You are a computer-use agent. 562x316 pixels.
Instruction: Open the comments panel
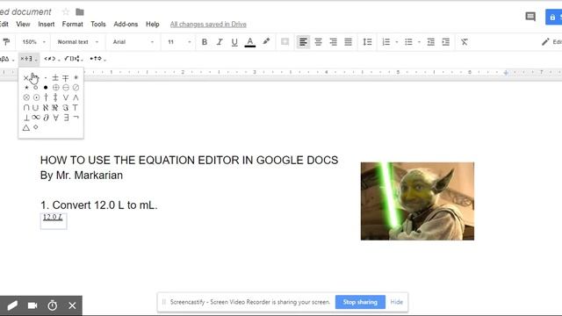530,17
